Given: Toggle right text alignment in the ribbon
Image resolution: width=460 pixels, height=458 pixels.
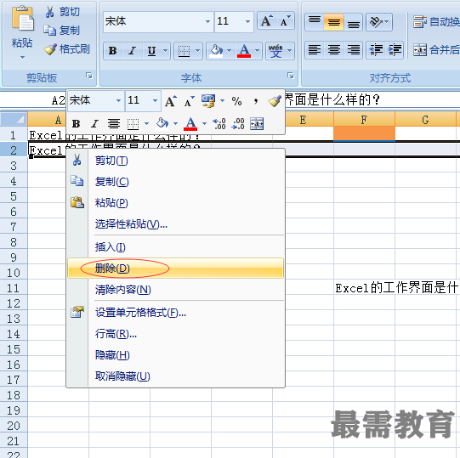Looking at the screenshot, I should 353,50.
